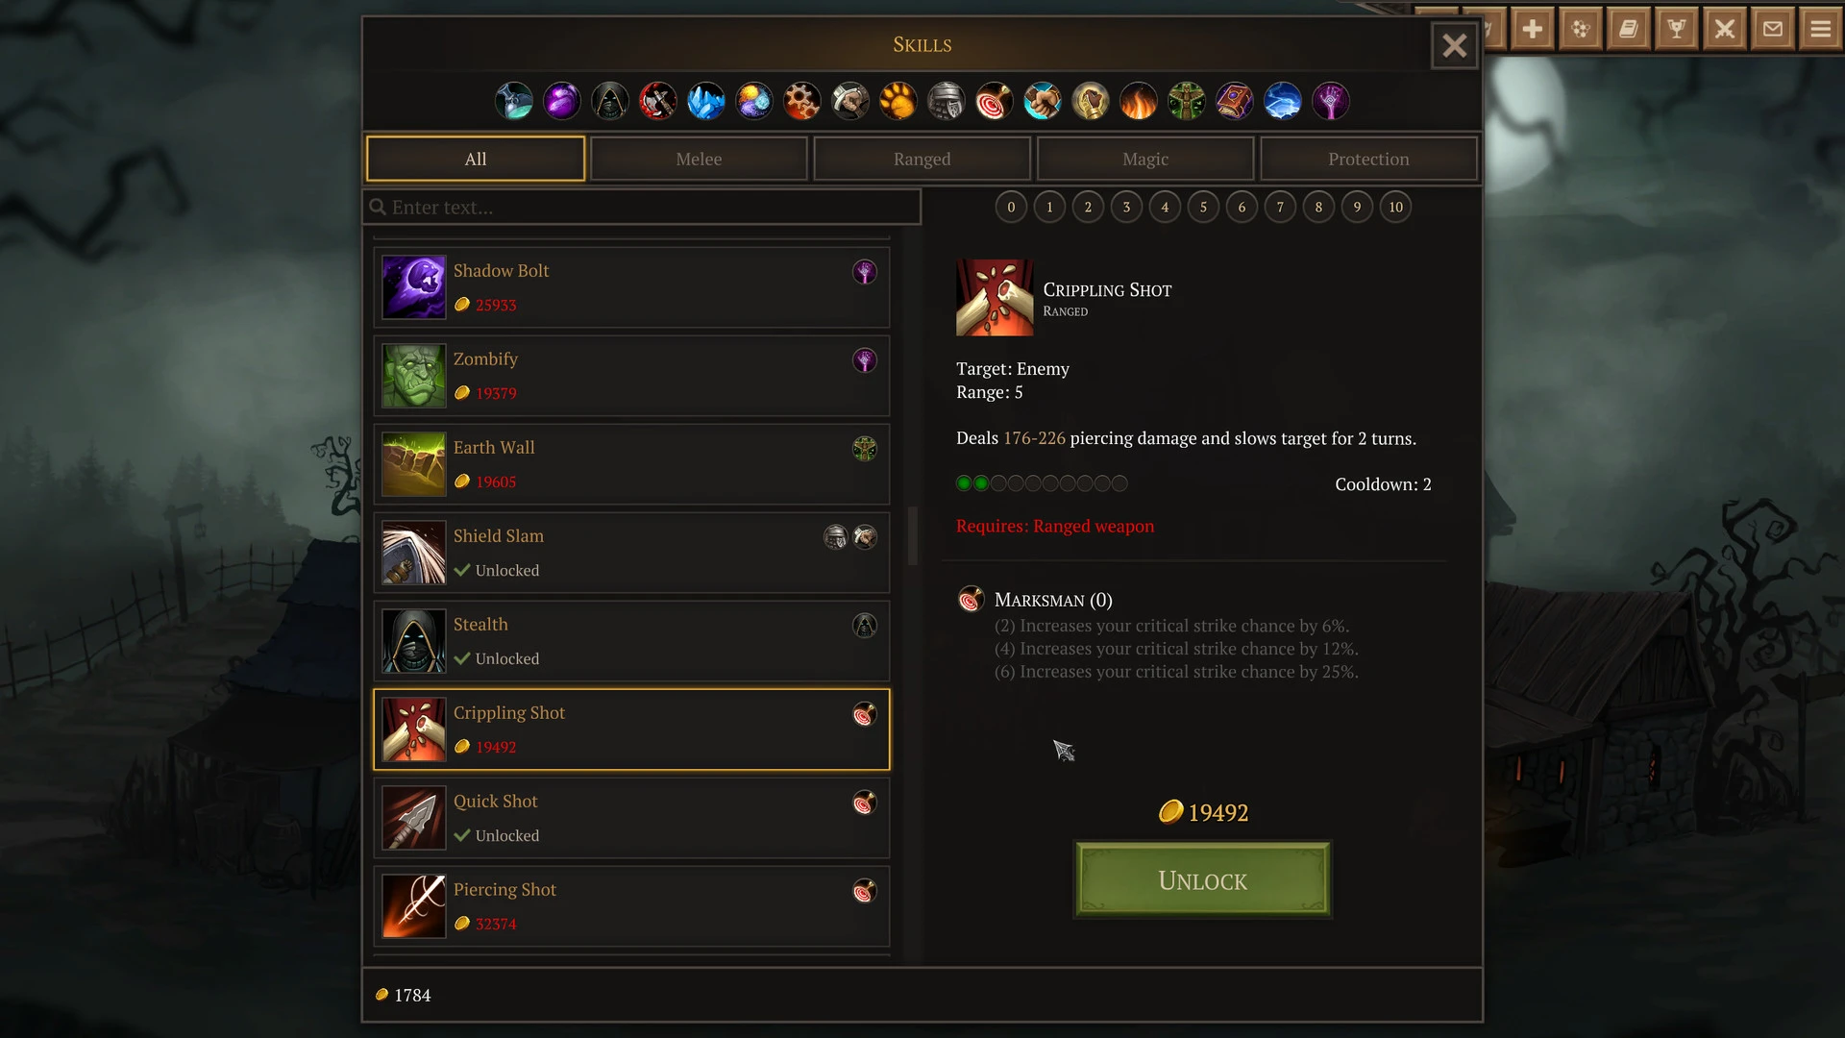The height and width of the screenshot is (1038, 1845).
Task: Choose the target bullseye Marksman category icon
Action: [x=994, y=101]
